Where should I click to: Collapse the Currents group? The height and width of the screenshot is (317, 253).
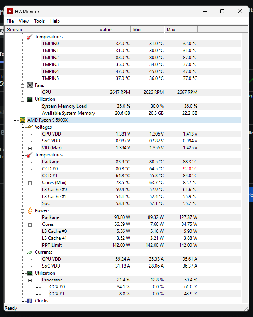[23, 253]
